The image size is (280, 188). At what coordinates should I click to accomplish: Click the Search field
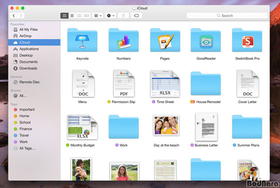pos(227,16)
